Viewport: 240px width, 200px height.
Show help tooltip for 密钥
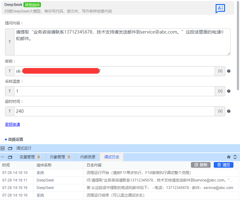[229, 71]
